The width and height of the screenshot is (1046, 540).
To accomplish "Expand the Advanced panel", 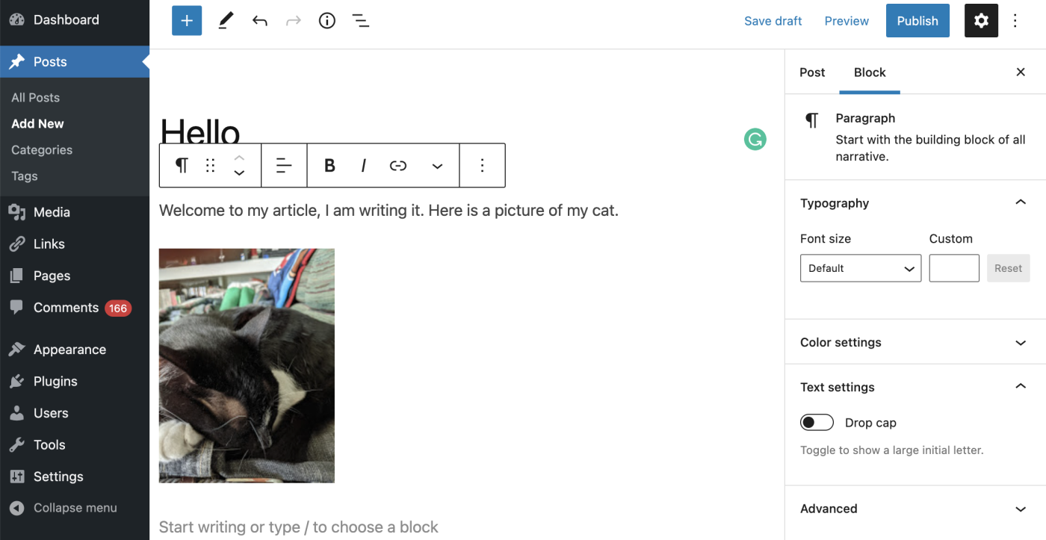I will 1020,509.
